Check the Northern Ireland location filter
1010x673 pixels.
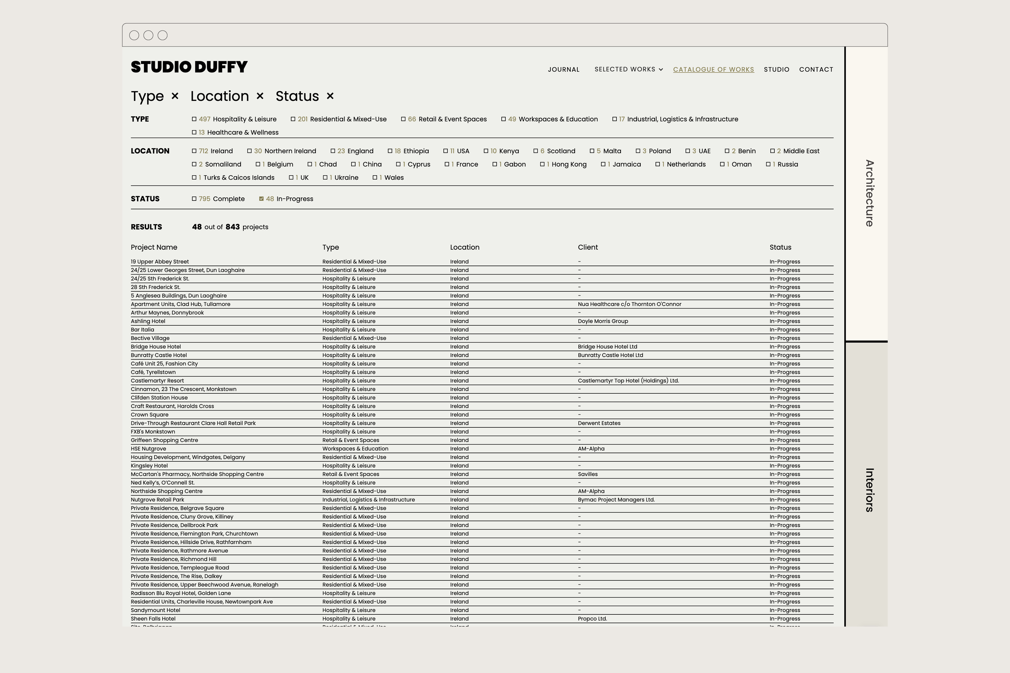(x=249, y=151)
